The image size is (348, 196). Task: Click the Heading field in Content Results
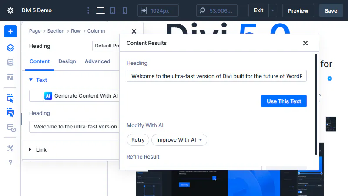pyautogui.click(x=216, y=76)
